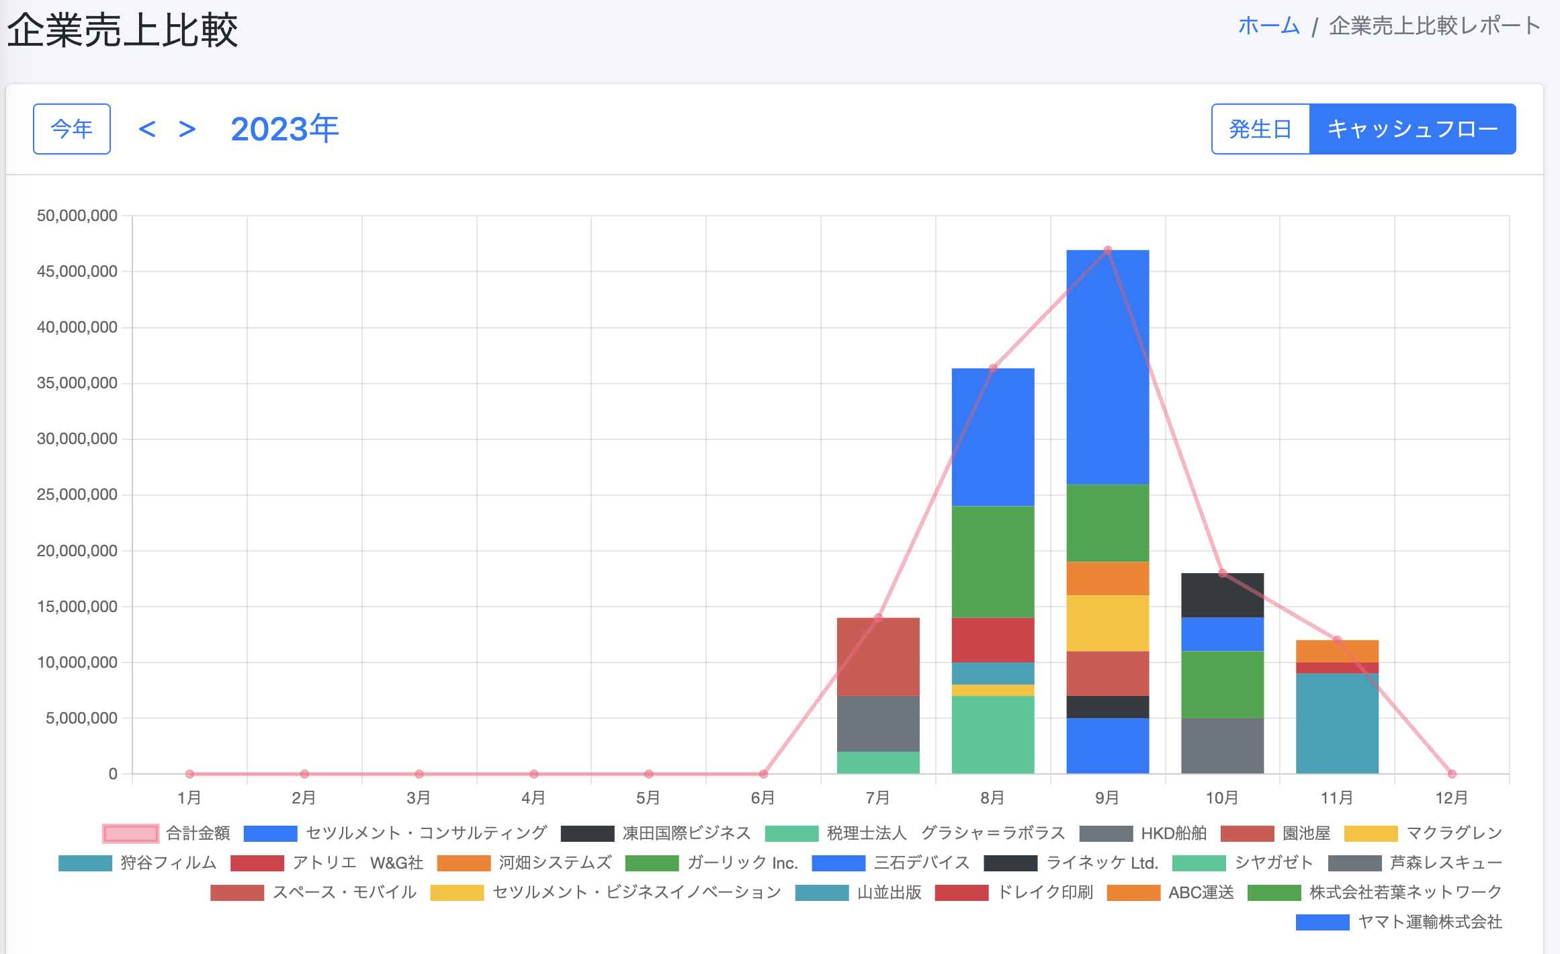This screenshot has width=1560, height=954.
Task: Click yellow segment of 9月 bar
Action: [1108, 623]
